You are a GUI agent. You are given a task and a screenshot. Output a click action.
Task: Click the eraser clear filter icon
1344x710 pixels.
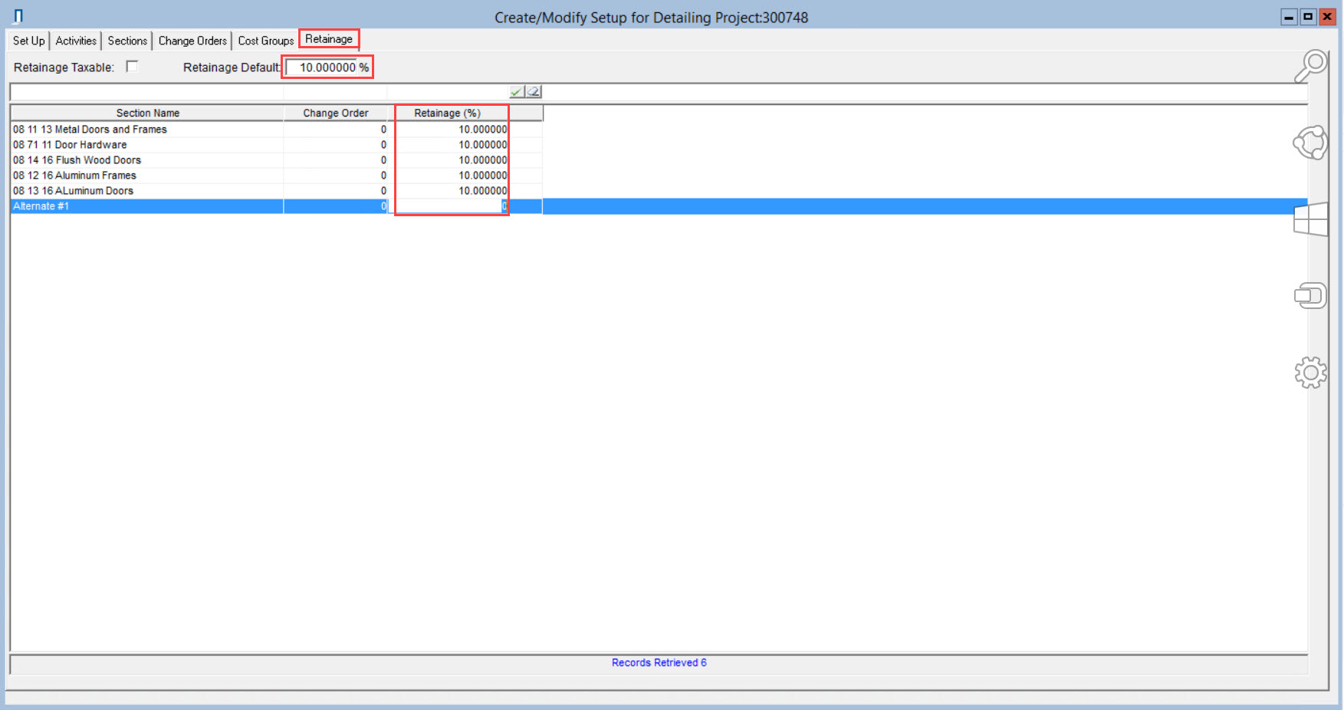534,92
